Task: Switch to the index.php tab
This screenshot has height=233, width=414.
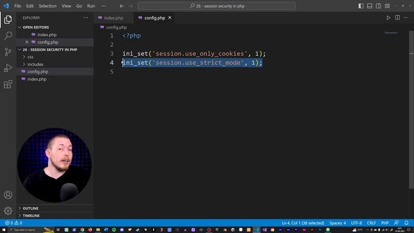Action: [x=114, y=18]
